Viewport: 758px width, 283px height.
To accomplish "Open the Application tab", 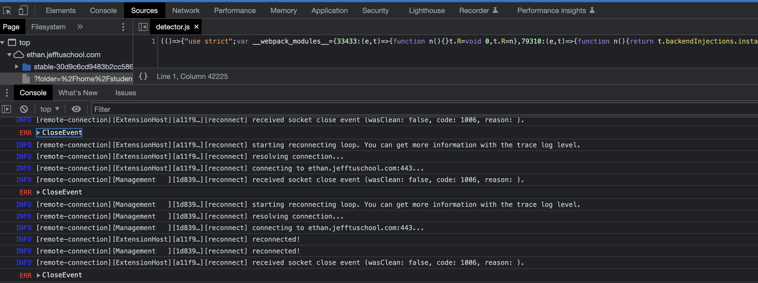I will 330,11.
